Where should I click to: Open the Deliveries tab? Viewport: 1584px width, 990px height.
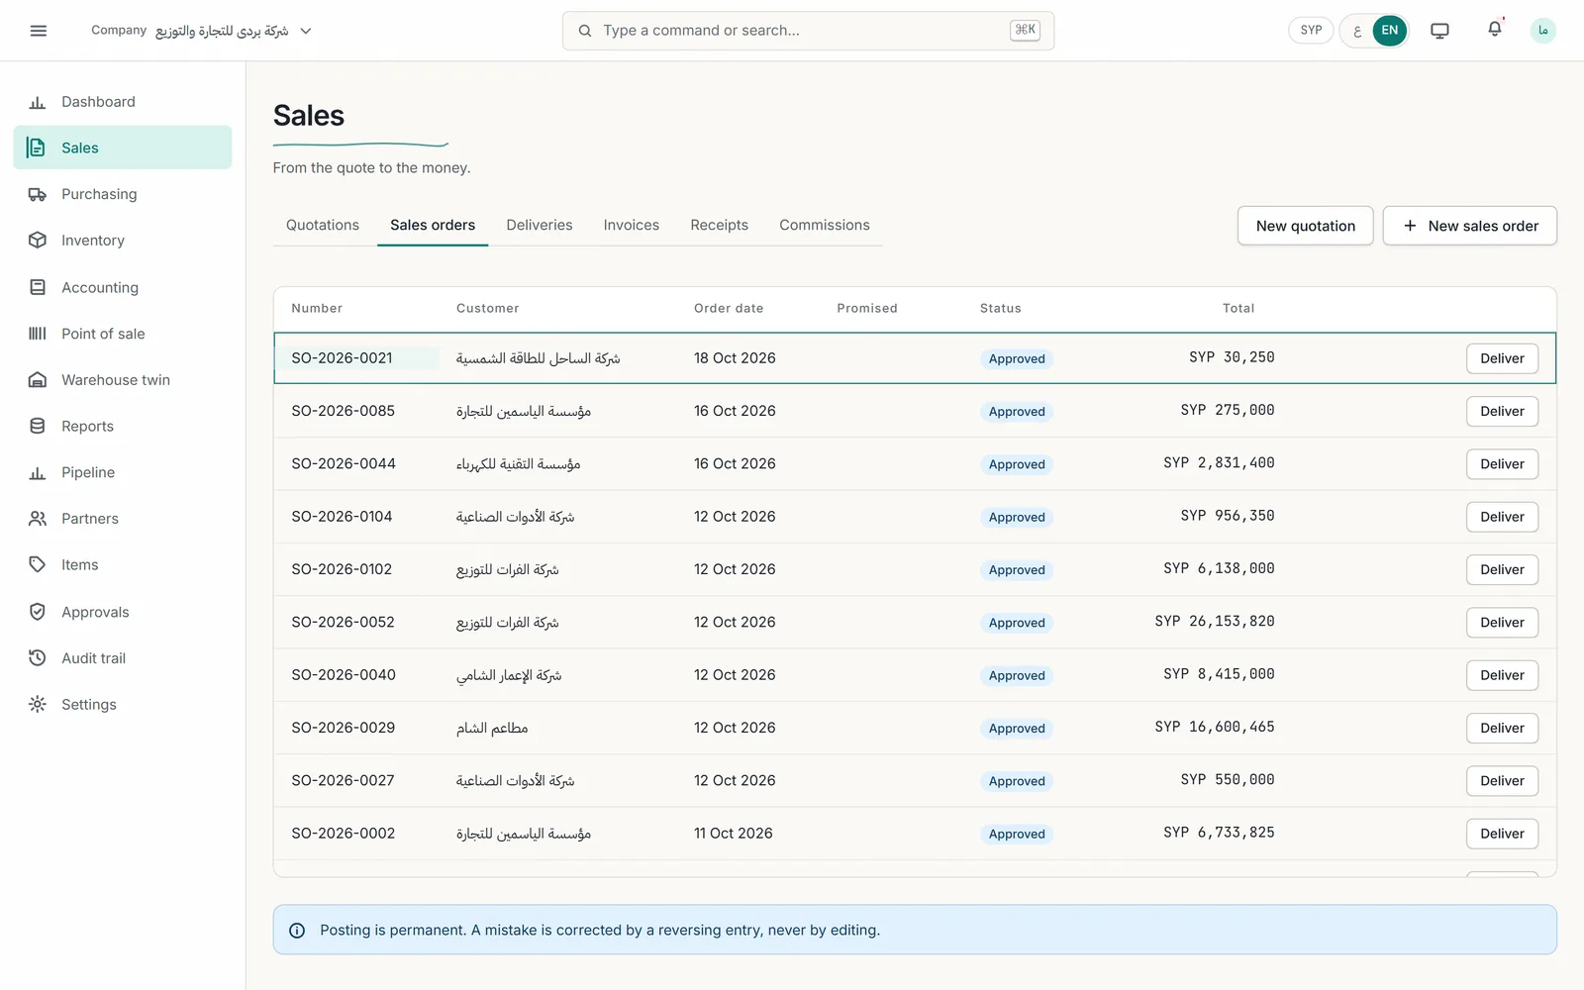coord(540,226)
